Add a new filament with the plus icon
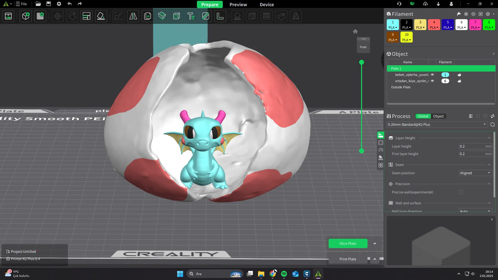This screenshot has width=498, height=280. [x=466, y=14]
